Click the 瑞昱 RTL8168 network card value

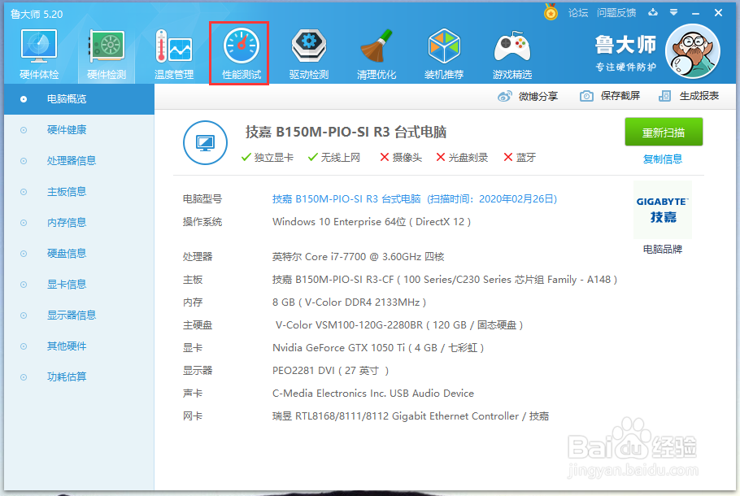coord(411,416)
